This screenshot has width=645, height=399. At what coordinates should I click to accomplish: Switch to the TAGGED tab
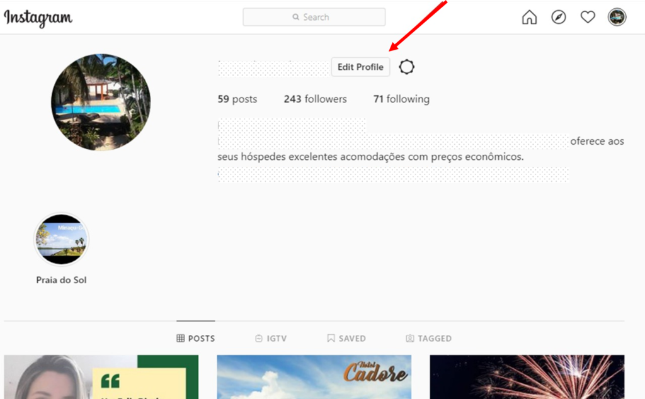[x=428, y=338]
